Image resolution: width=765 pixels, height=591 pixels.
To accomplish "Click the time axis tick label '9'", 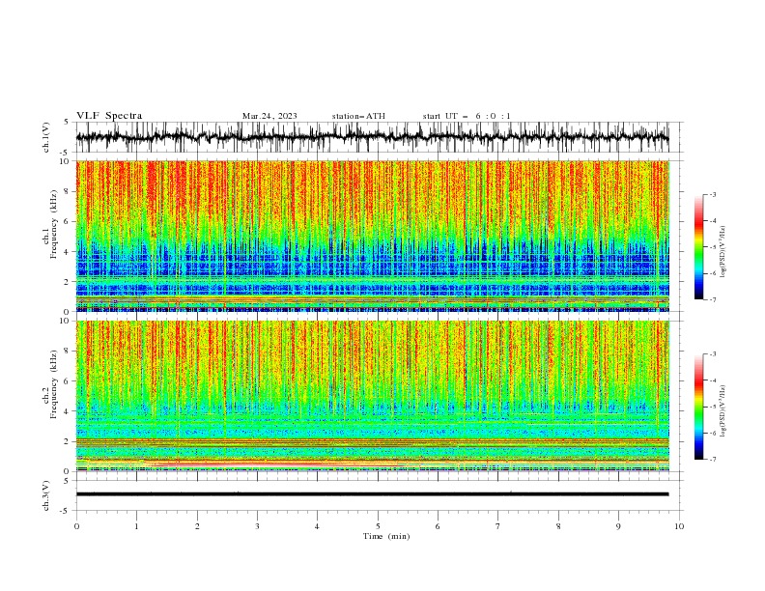I will point(618,526).
